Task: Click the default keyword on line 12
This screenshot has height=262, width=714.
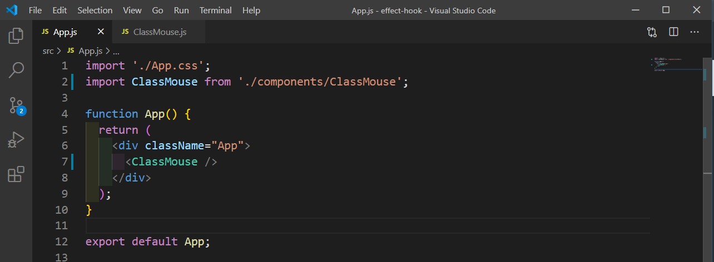Action: coord(155,242)
